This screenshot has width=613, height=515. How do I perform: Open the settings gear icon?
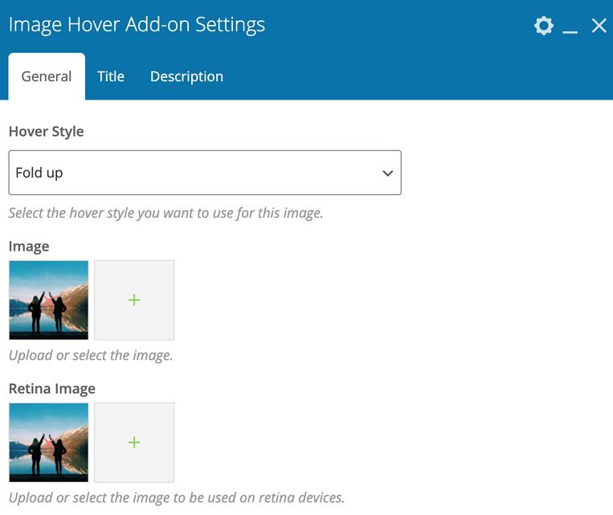[543, 27]
